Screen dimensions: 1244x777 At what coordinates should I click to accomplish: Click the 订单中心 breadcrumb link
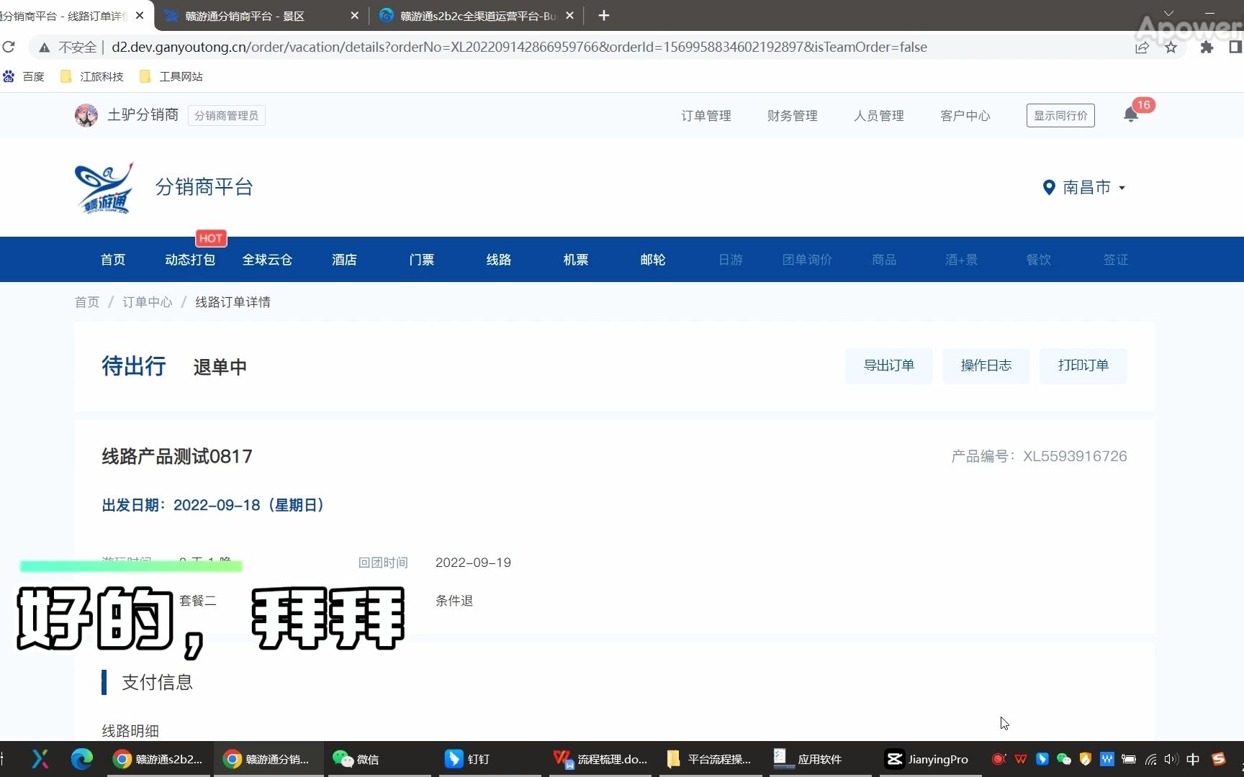(148, 302)
